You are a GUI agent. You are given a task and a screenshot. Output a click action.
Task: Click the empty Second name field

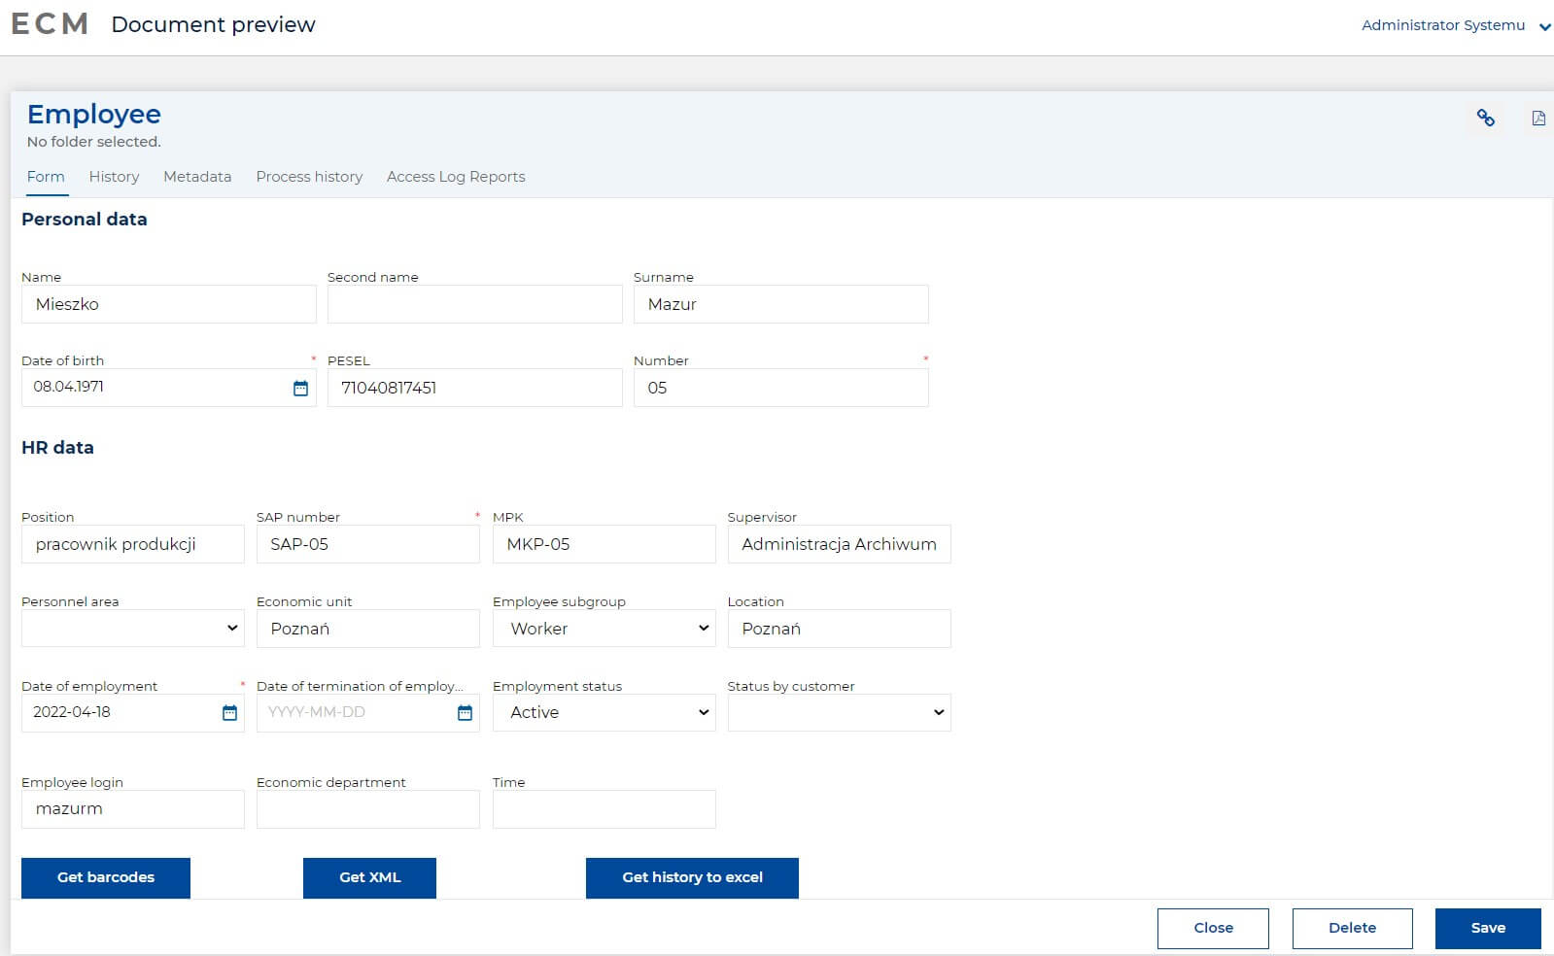click(x=475, y=304)
